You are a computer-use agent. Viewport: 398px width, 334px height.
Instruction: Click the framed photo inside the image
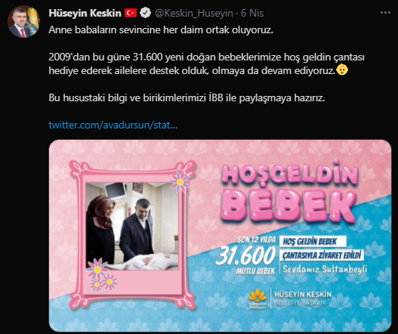pyautogui.click(x=132, y=226)
